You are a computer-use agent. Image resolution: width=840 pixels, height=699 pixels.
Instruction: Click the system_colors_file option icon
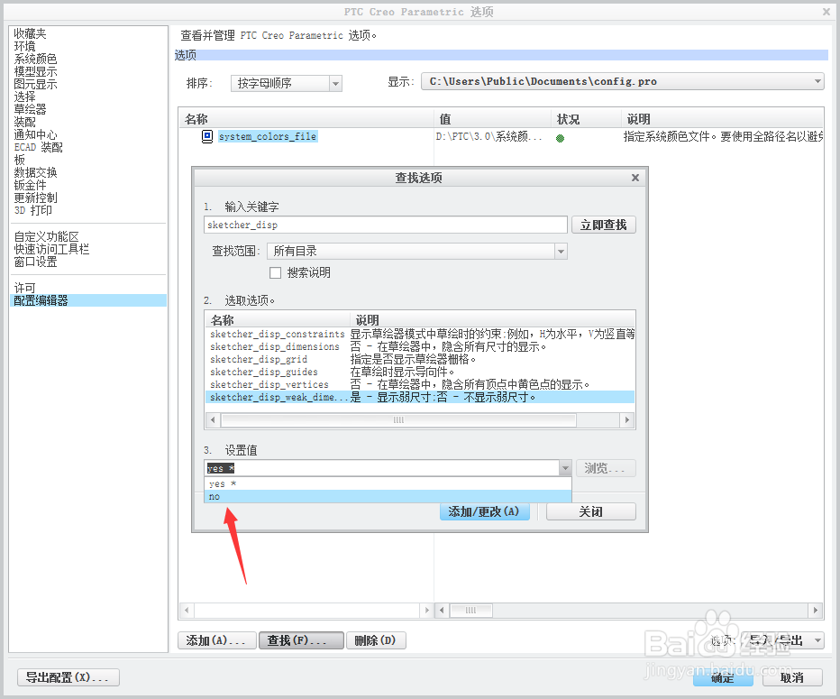click(x=206, y=137)
